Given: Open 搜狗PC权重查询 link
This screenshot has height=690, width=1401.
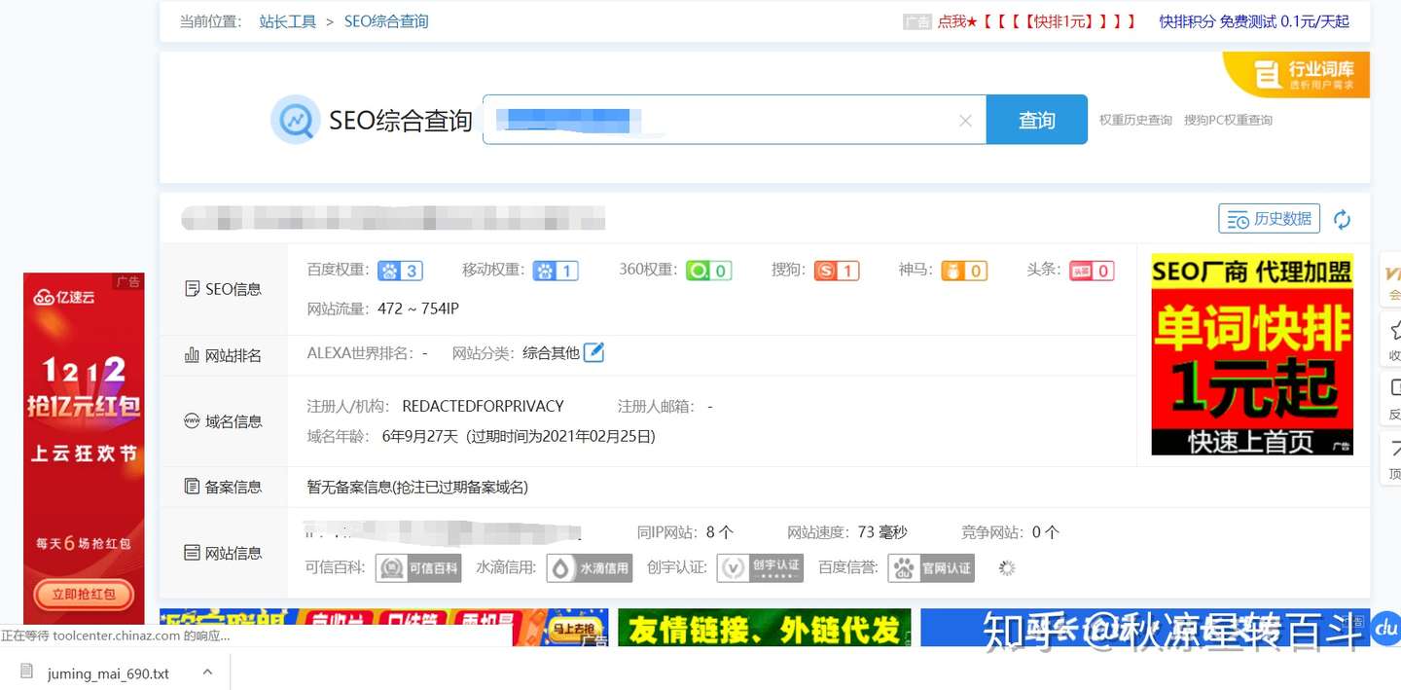Looking at the screenshot, I should point(1228,121).
